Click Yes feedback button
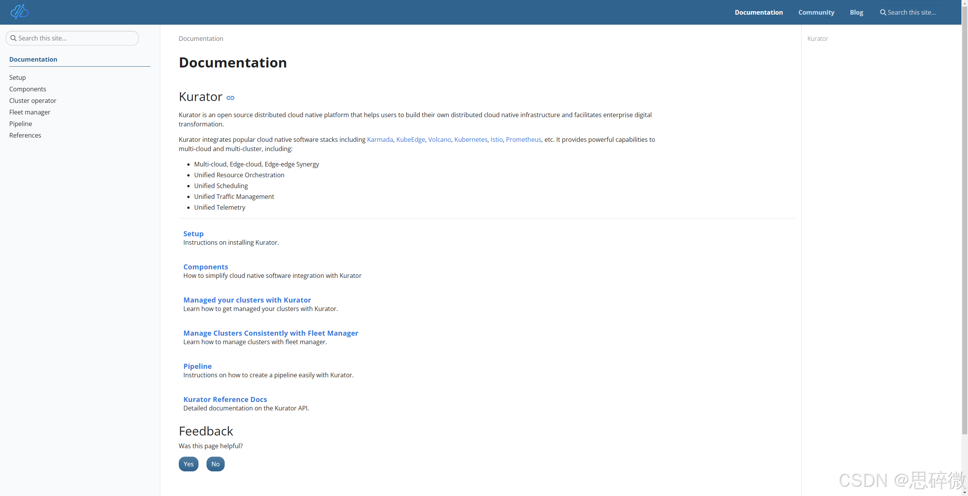968x496 pixels. coord(188,464)
